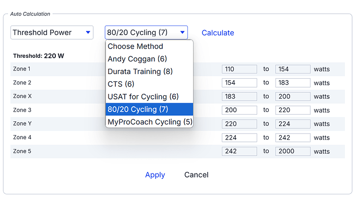Viewport: 360px width, 198px height.
Task: Click the watts label in Zone 1 row
Action: click(x=322, y=69)
